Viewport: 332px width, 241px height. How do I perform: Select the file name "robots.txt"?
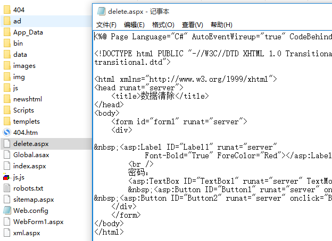[28, 188]
